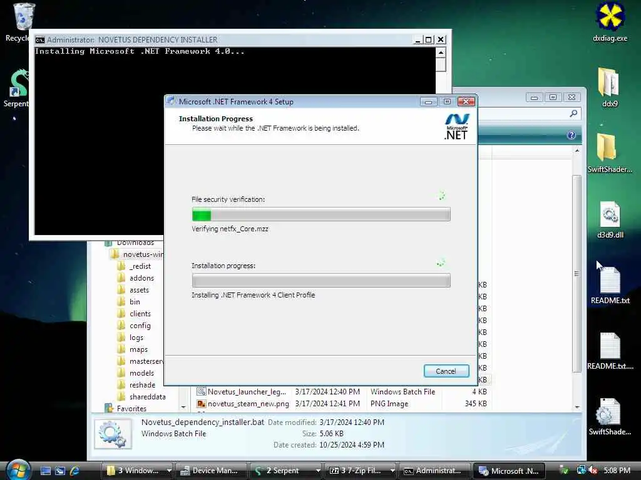Click the Microsoft .NET logo
Image resolution: width=641 pixels, height=480 pixels.
[456, 126]
